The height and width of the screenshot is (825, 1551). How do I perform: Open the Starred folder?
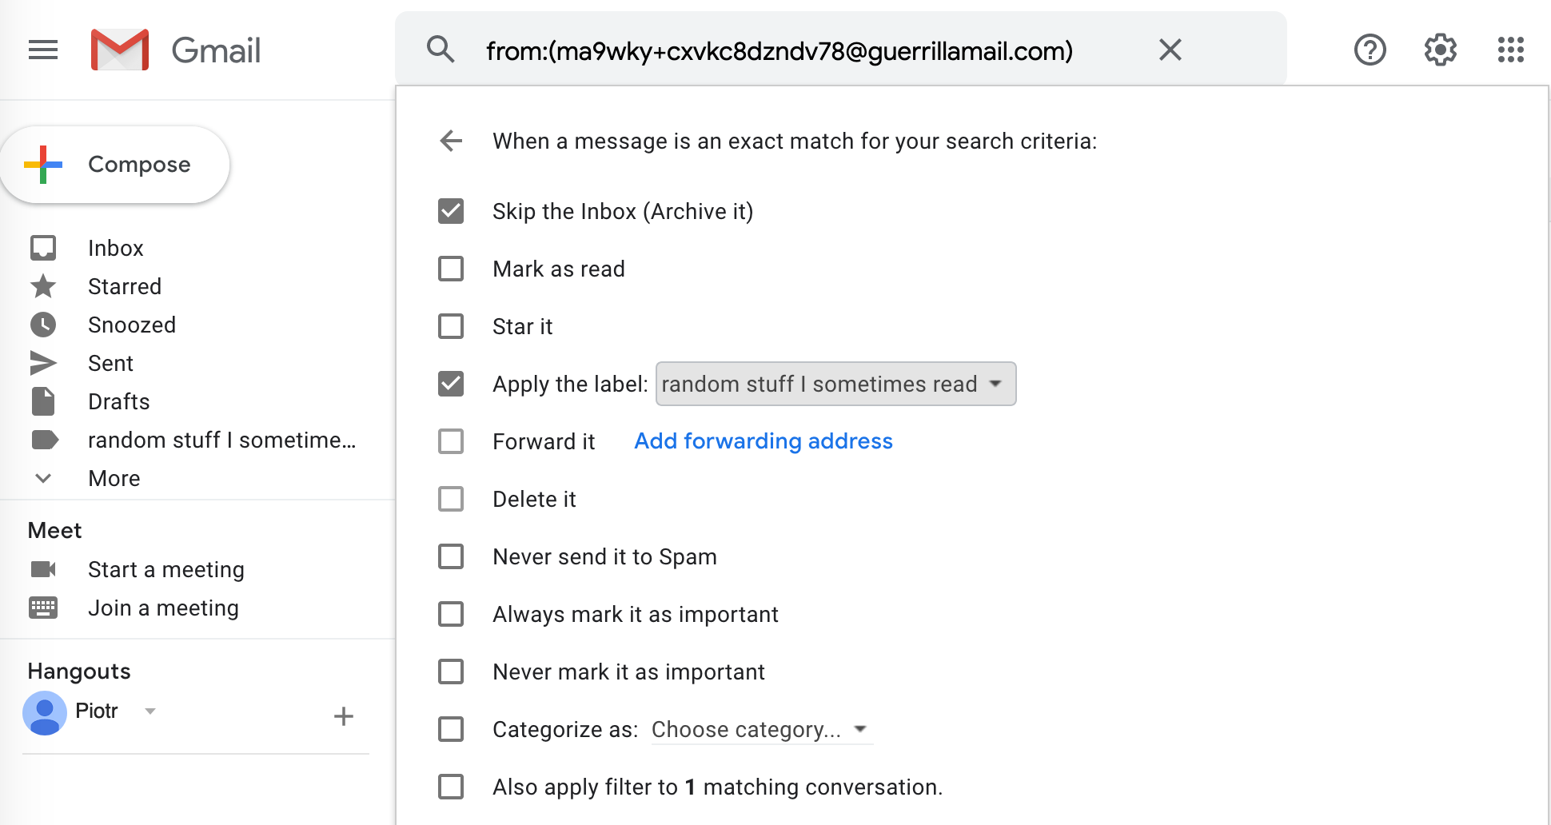pos(125,286)
